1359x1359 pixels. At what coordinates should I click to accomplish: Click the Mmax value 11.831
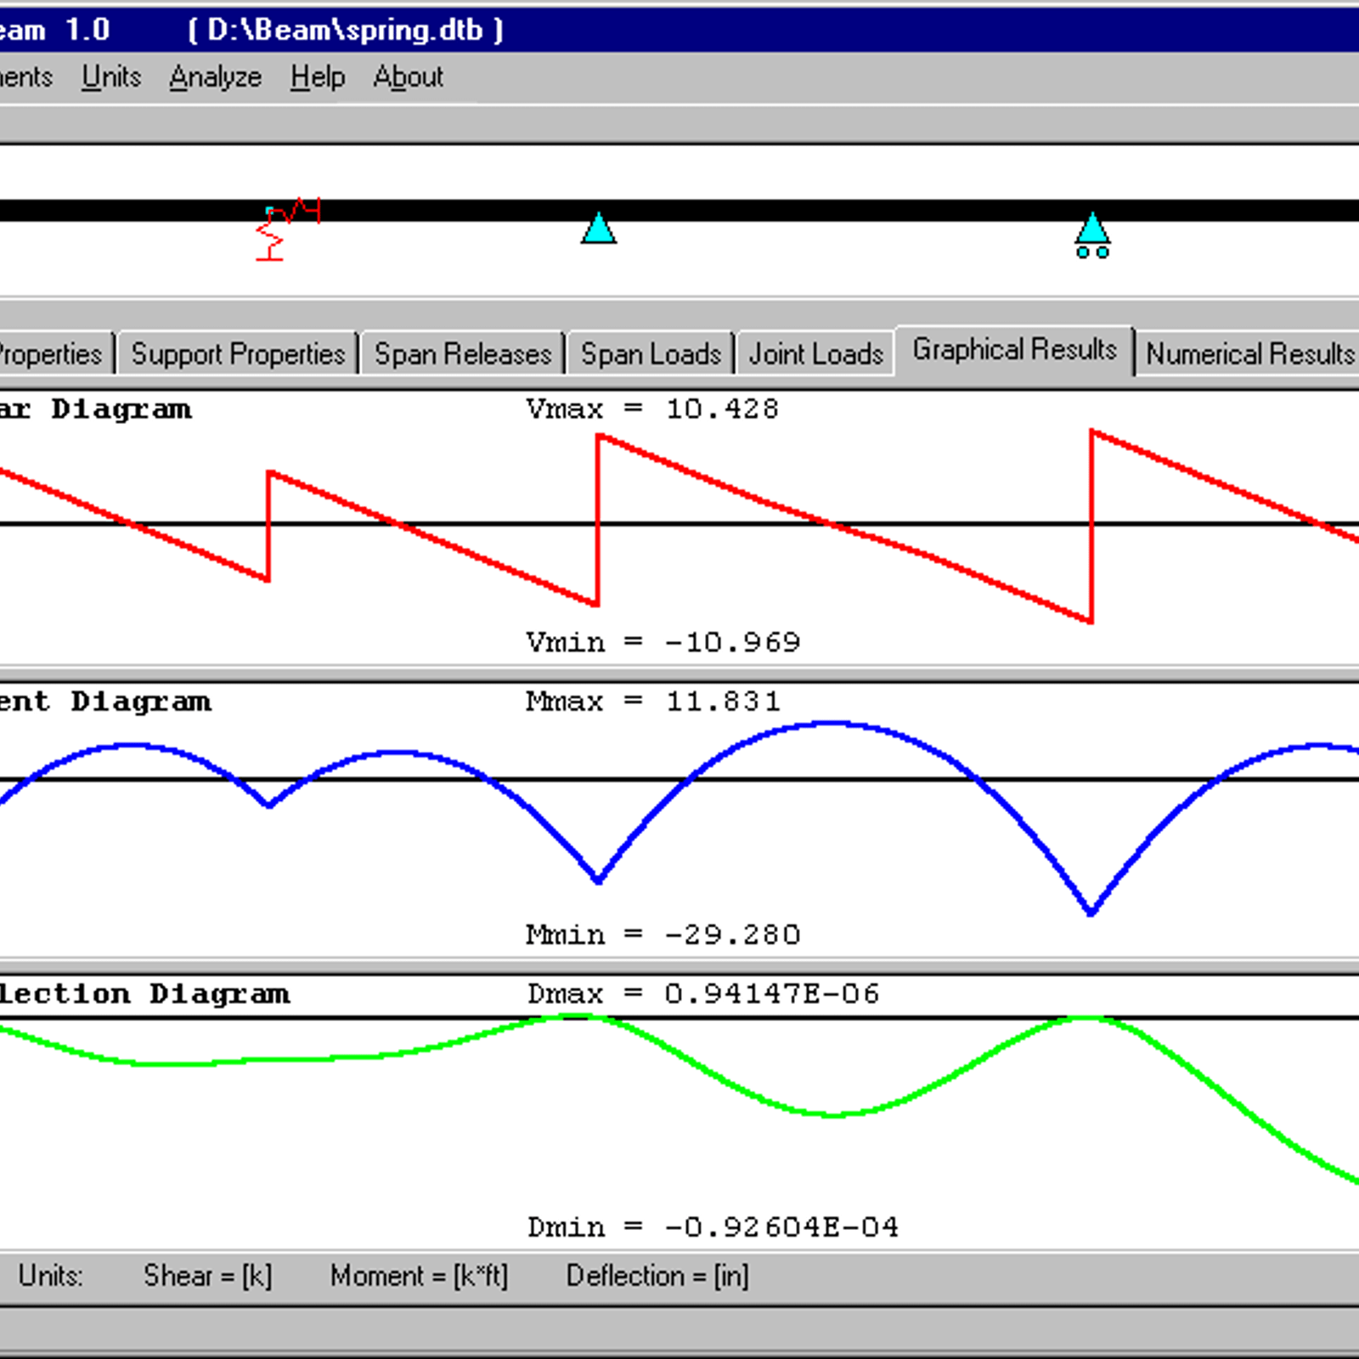[x=723, y=702]
